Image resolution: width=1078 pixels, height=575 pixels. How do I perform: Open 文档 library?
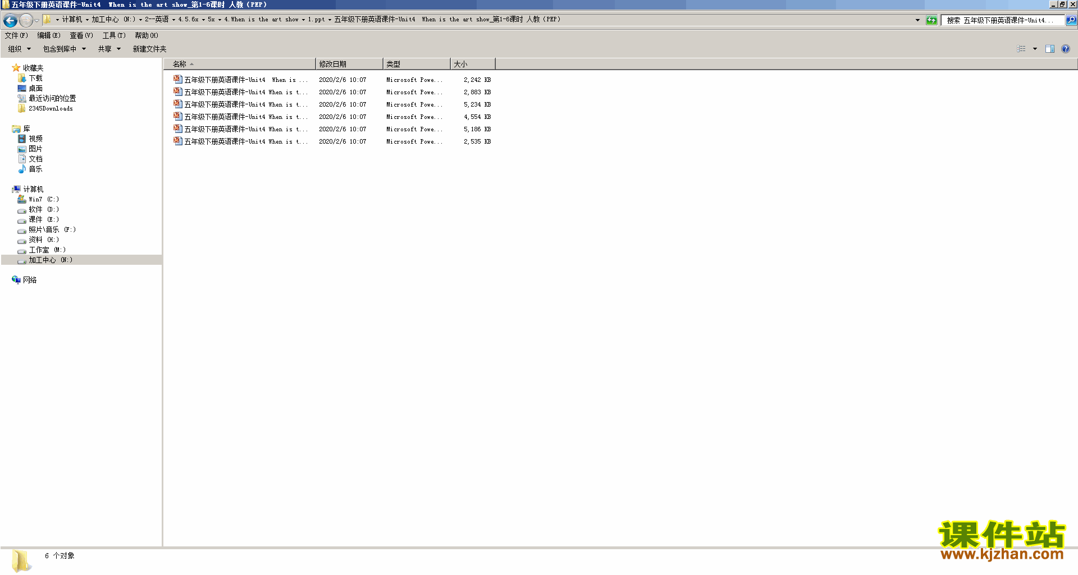pos(35,159)
